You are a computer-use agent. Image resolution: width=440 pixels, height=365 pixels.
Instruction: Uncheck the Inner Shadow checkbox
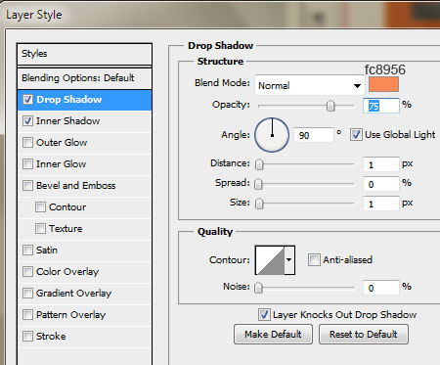coord(27,121)
